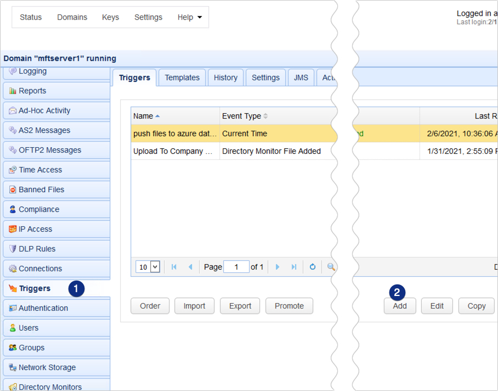Open the Keys menu
Viewport: 498px width, 391px height.
coord(111,17)
